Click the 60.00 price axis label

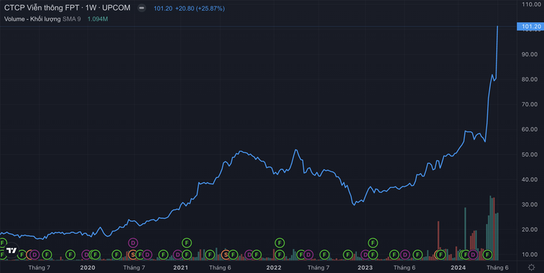[x=530, y=129]
